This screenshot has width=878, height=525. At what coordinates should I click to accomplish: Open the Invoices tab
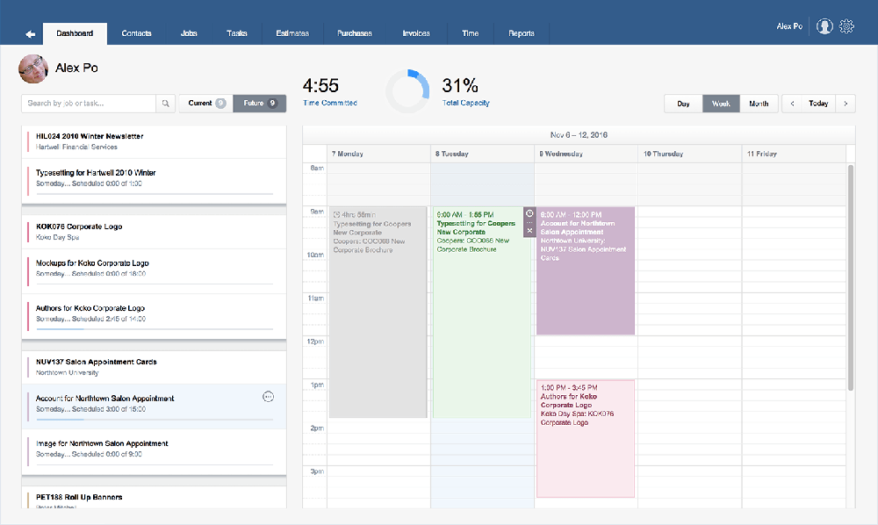pos(416,33)
